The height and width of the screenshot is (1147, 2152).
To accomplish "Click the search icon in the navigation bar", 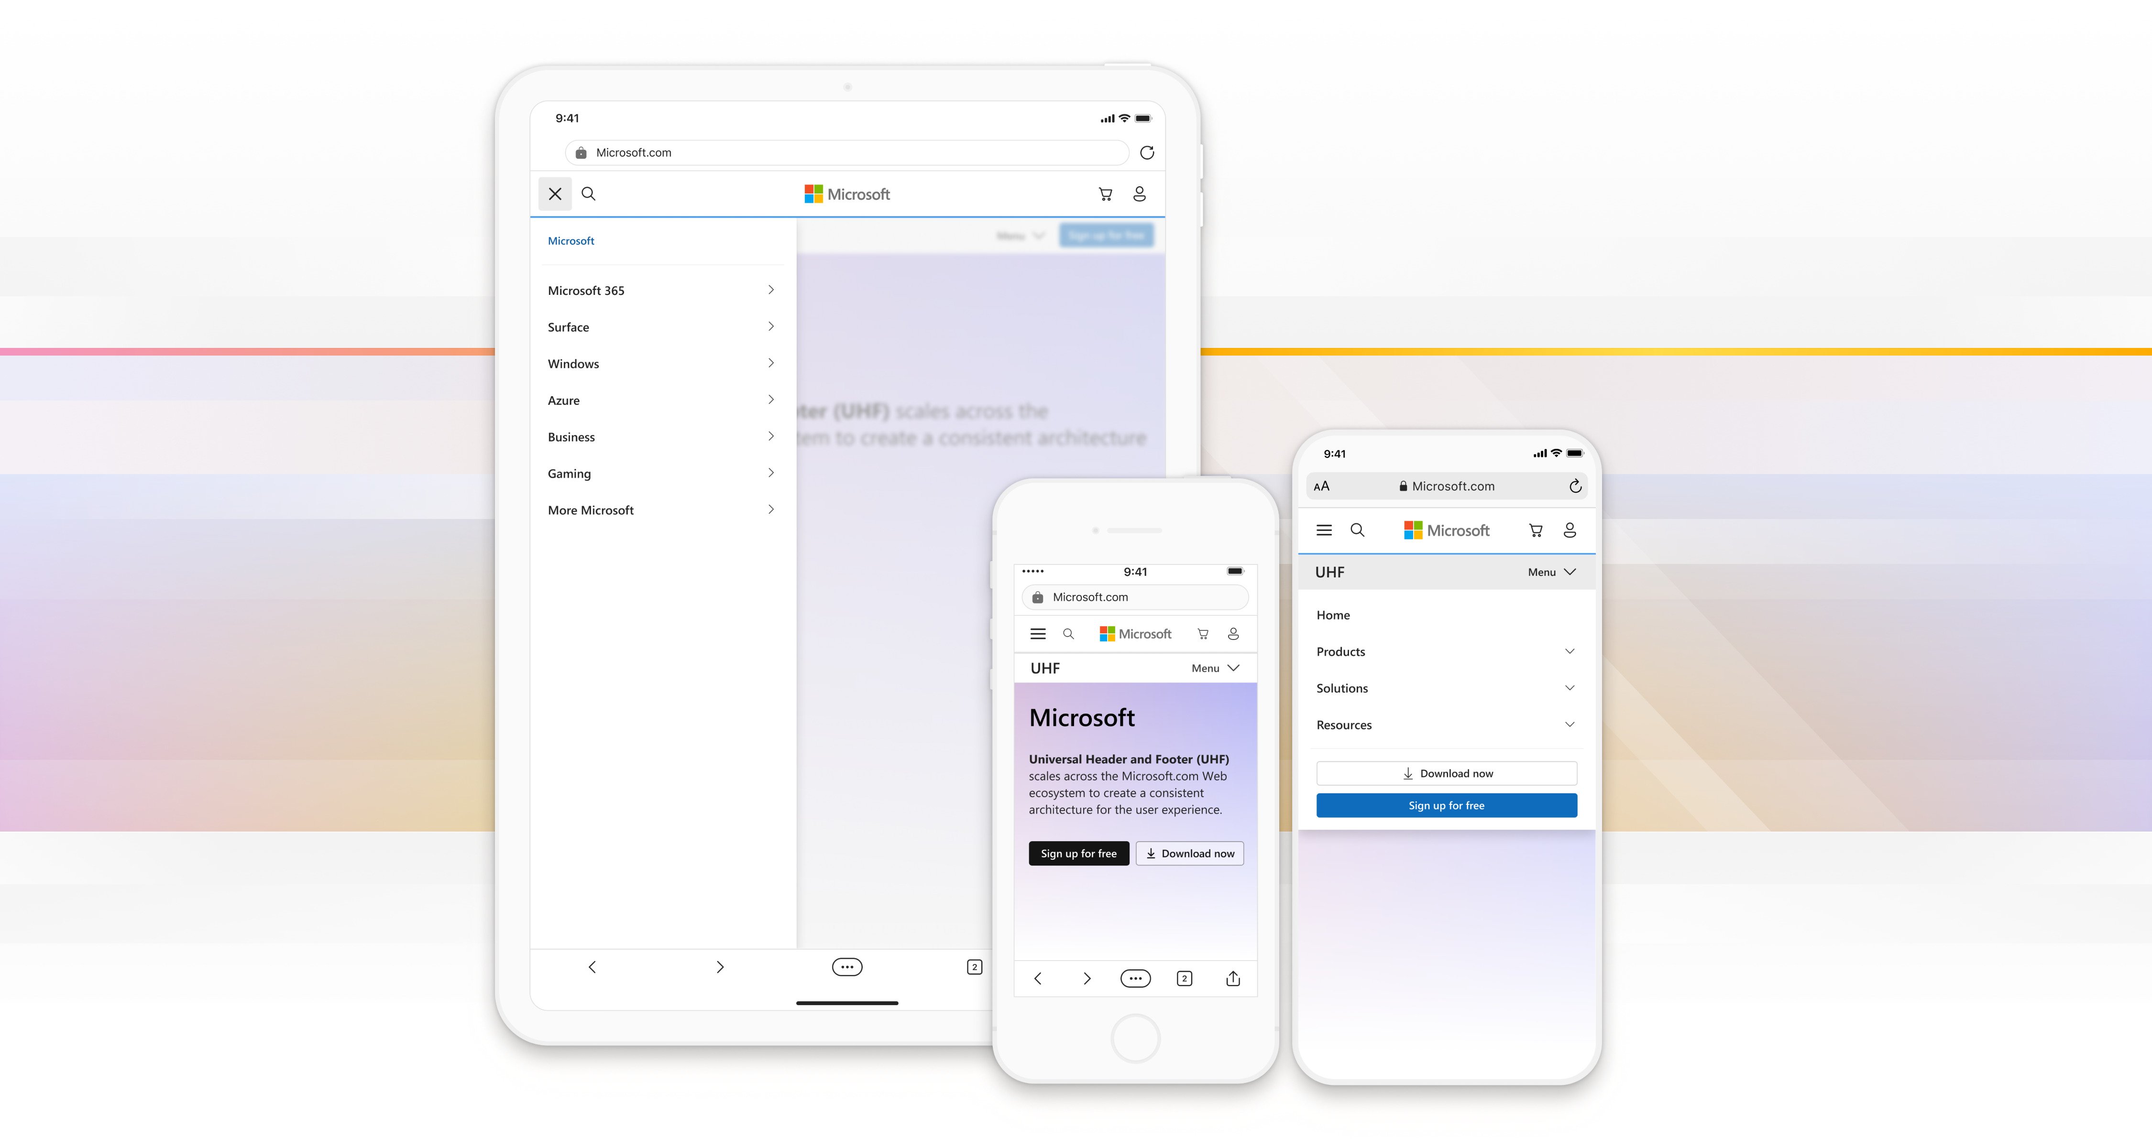I will [x=589, y=194].
